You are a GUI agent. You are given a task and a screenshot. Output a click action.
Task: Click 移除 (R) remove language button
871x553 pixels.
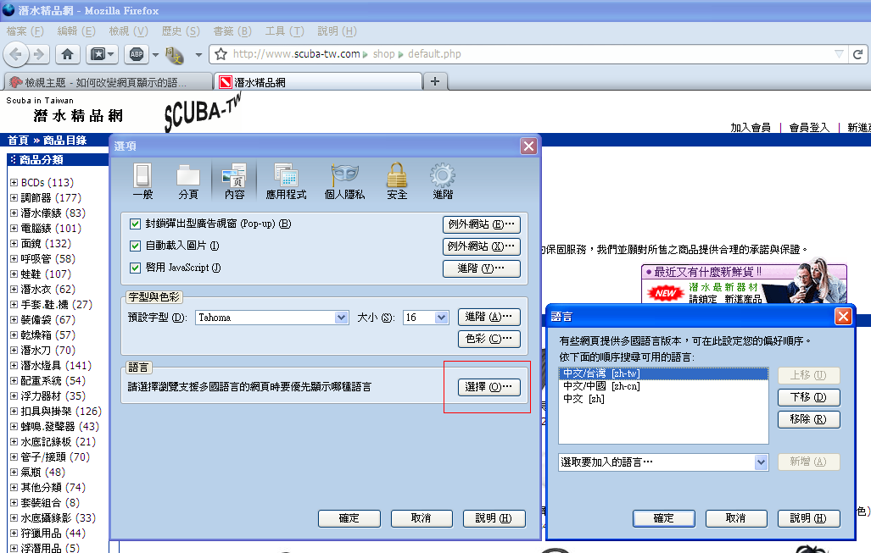tap(808, 419)
